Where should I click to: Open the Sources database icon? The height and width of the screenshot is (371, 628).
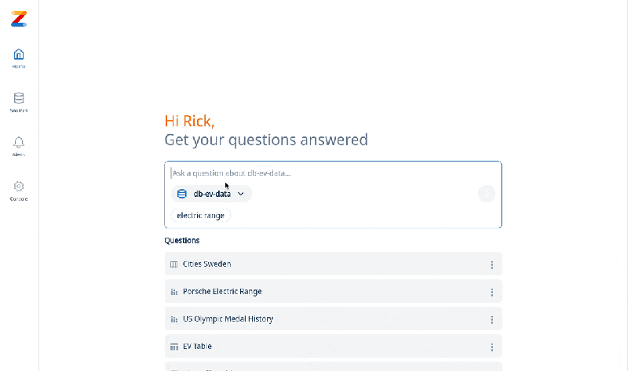pos(19,99)
